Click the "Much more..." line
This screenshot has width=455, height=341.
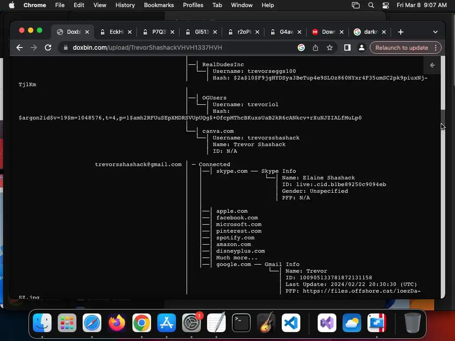coord(236,258)
